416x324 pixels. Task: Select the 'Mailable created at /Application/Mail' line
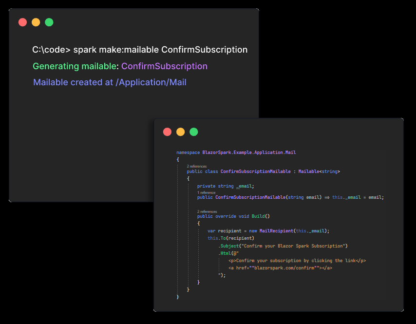coord(110,82)
